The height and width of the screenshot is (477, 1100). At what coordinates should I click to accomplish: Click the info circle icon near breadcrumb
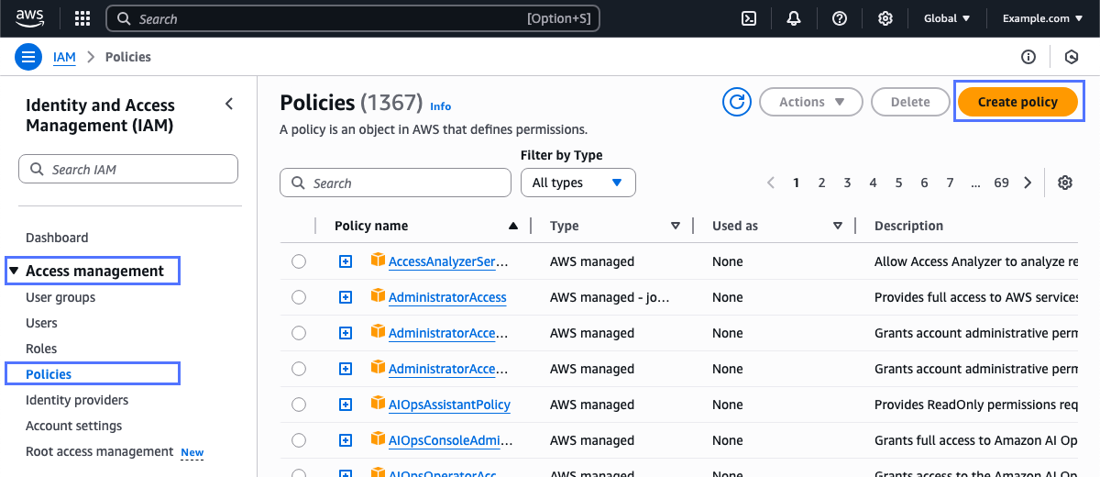point(1028,57)
